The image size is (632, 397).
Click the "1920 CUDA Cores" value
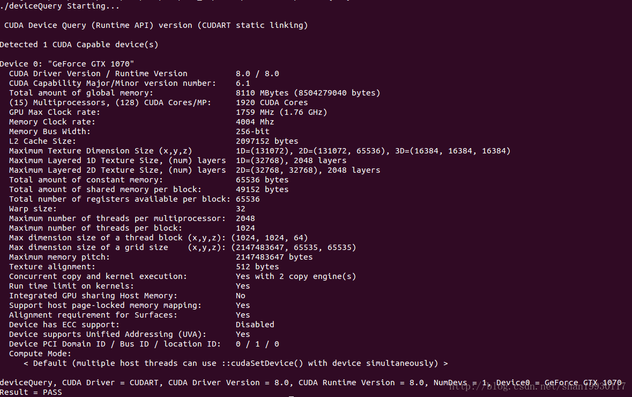pos(272,102)
